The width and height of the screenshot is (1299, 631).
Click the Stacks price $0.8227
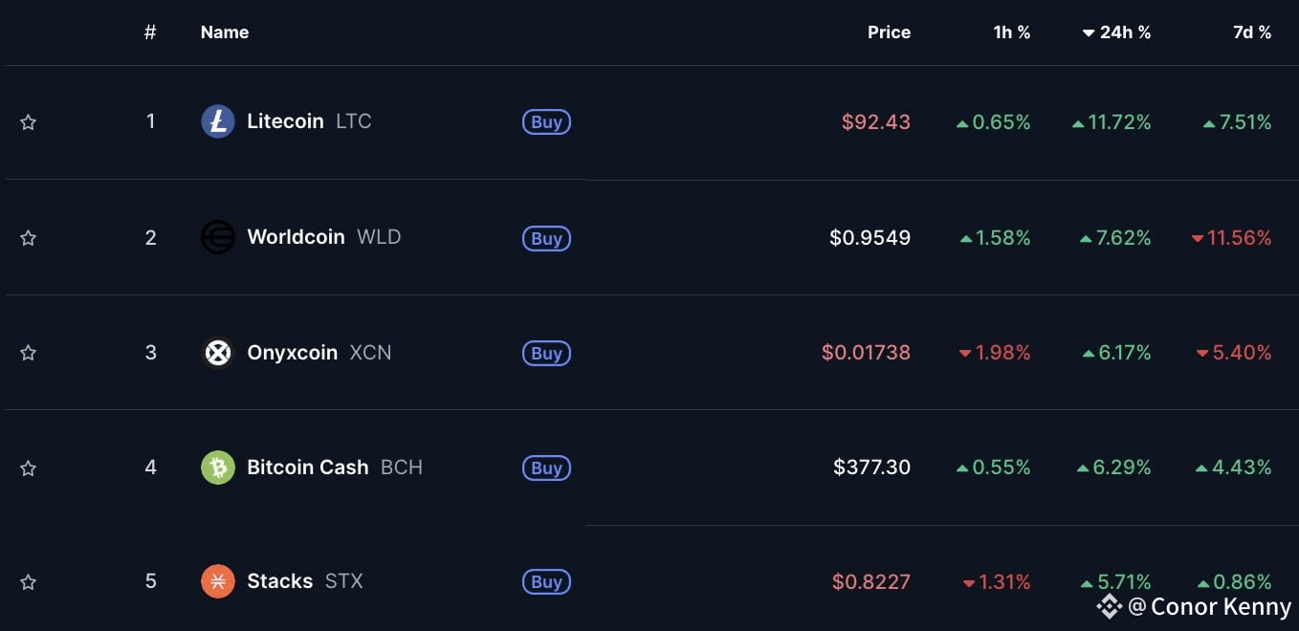(870, 580)
